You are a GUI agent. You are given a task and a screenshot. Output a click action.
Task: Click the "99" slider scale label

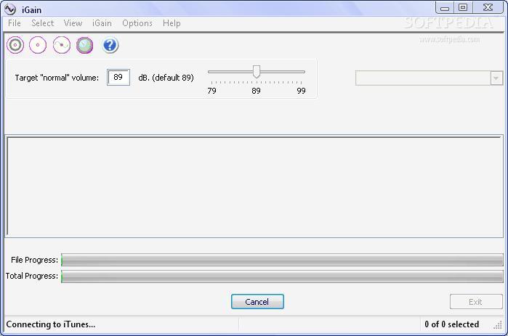tap(302, 91)
